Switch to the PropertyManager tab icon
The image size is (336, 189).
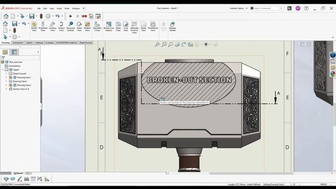click(14, 52)
